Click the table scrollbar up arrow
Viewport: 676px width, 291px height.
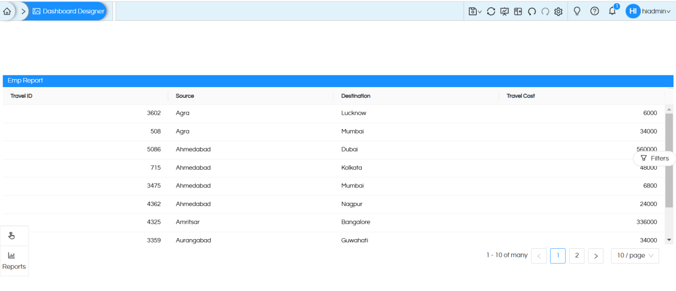(x=669, y=109)
